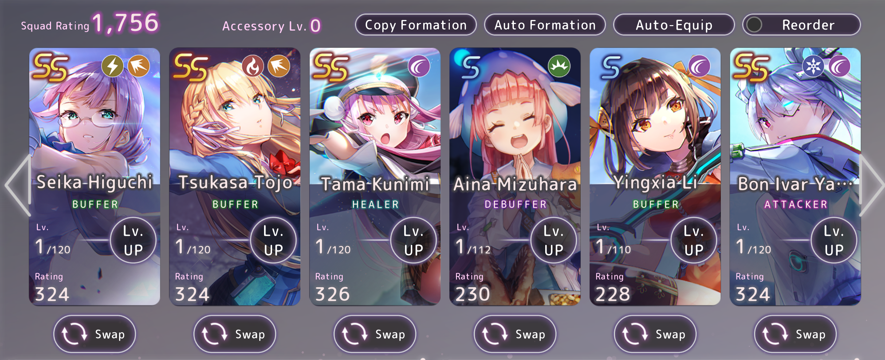Tap the orange slash icon on Tsukasa Tojo
Screen dimensions: 885x360
(x=279, y=66)
